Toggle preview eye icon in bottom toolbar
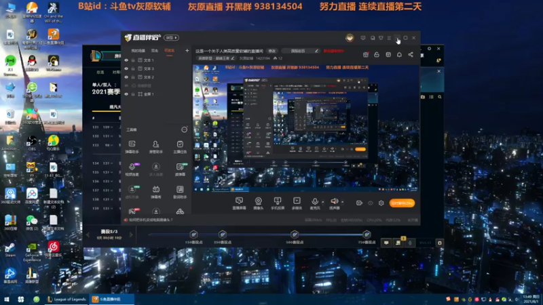 tap(370, 203)
